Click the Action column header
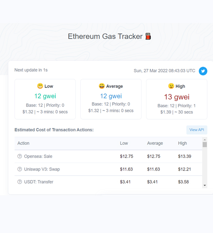Screen dimensions: 213x233 23,143
